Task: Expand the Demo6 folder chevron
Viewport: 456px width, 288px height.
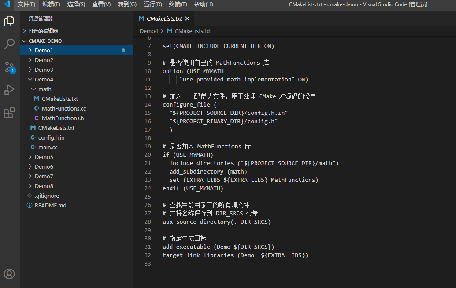Action: pos(30,166)
